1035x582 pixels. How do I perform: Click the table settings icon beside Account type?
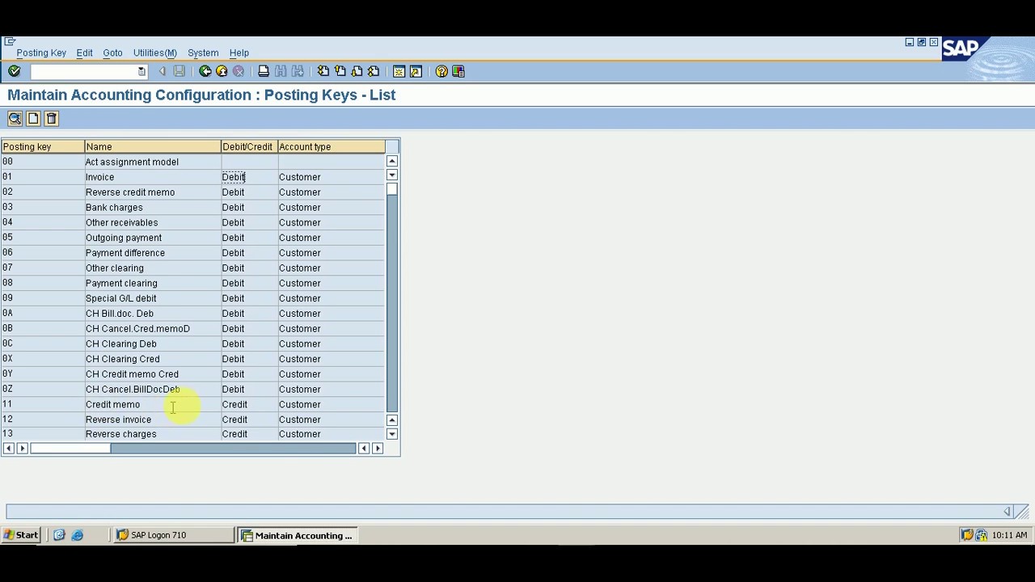[x=392, y=146]
